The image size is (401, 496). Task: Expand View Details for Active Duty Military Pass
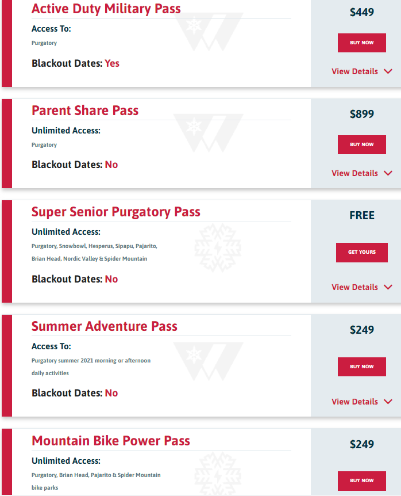(355, 71)
